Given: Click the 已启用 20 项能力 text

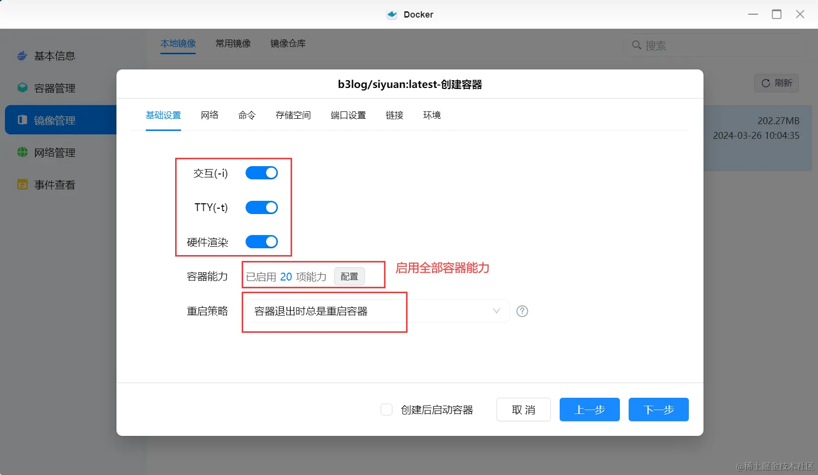Looking at the screenshot, I should (286, 277).
